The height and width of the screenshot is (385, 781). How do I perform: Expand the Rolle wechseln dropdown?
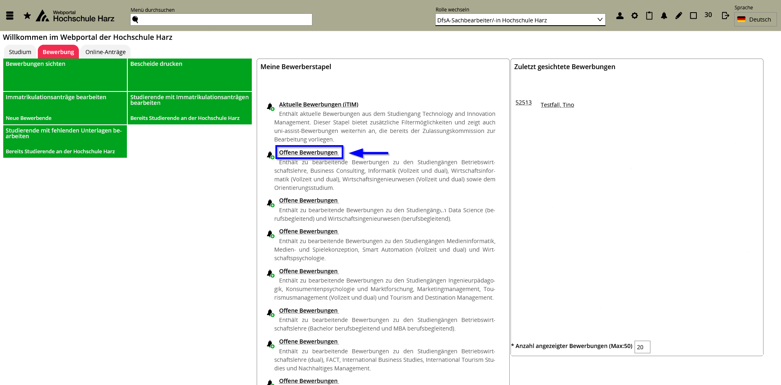(520, 20)
